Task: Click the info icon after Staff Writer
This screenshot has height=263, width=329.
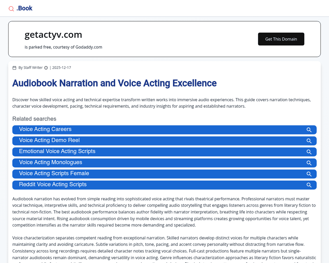Action: point(46,68)
